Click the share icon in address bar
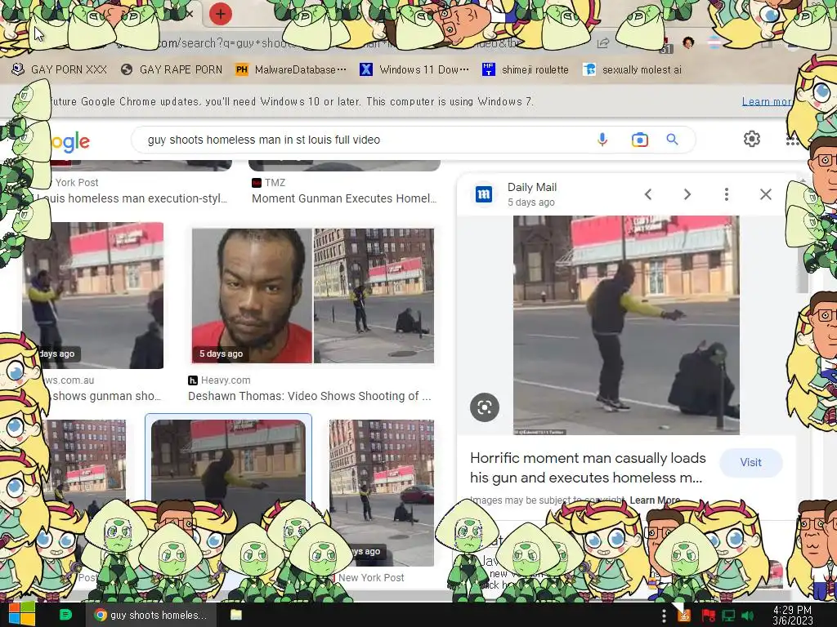The image size is (837, 627). tap(603, 43)
